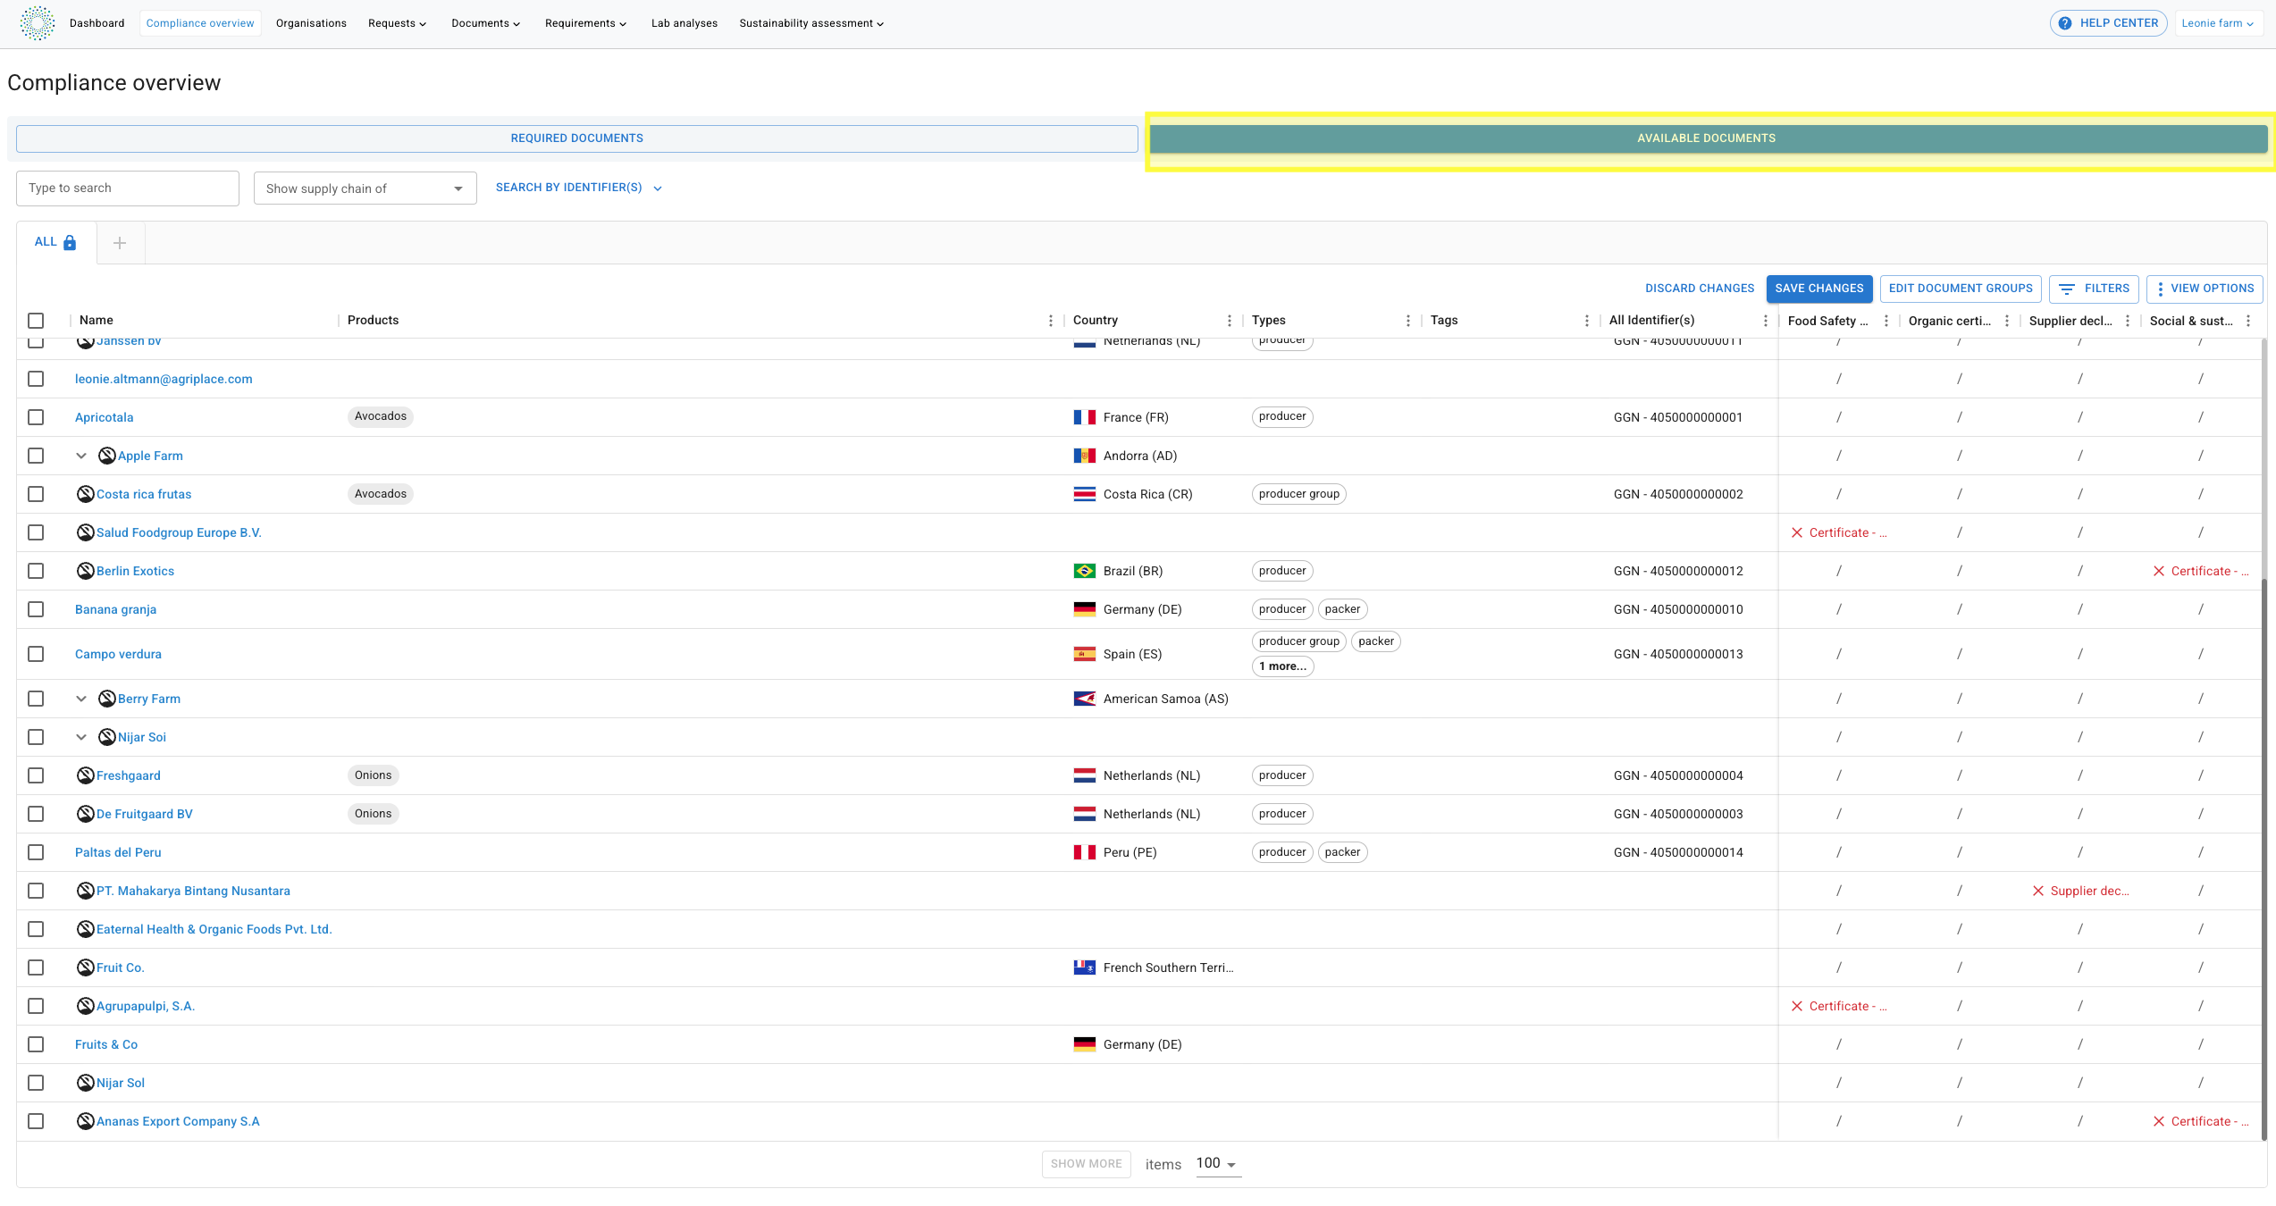Image resolution: width=2276 pixels, height=1206 pixels.
Task: Open the Organic certi... column menu dots
Action: click(2007, 321)
